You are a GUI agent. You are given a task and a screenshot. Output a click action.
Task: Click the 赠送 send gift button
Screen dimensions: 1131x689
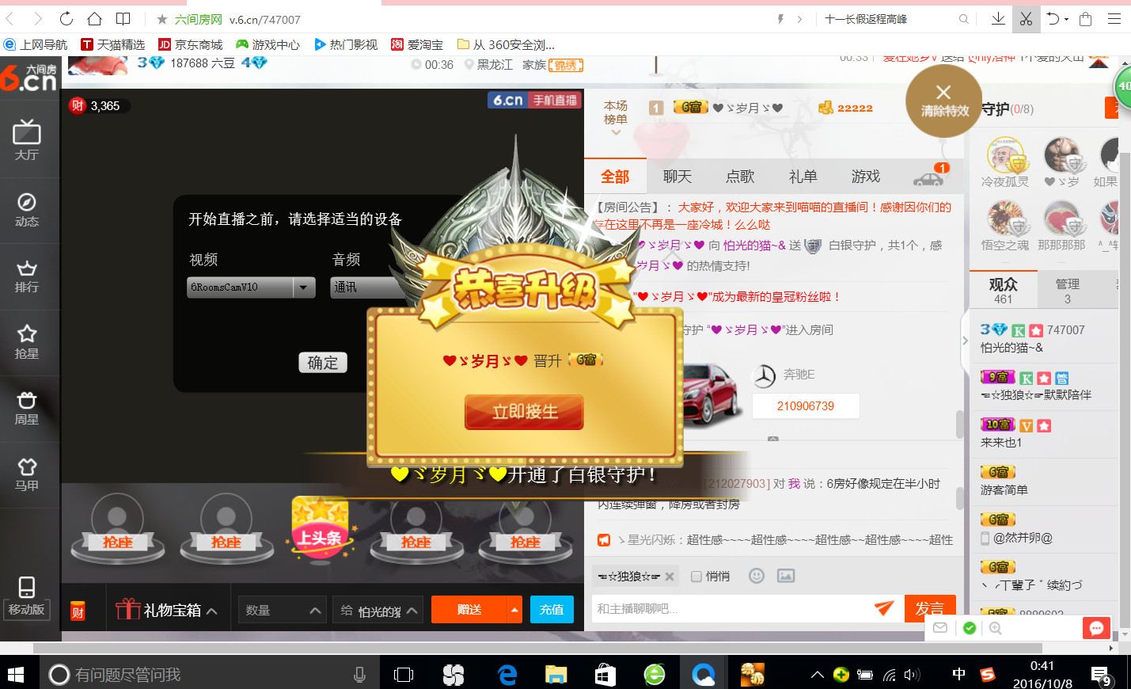(x=469, y=610)
